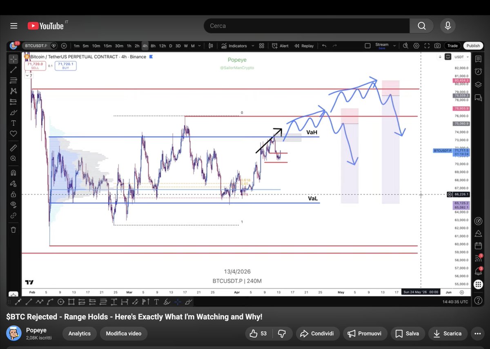Click the Analytics button

click(x=79, y=333)
